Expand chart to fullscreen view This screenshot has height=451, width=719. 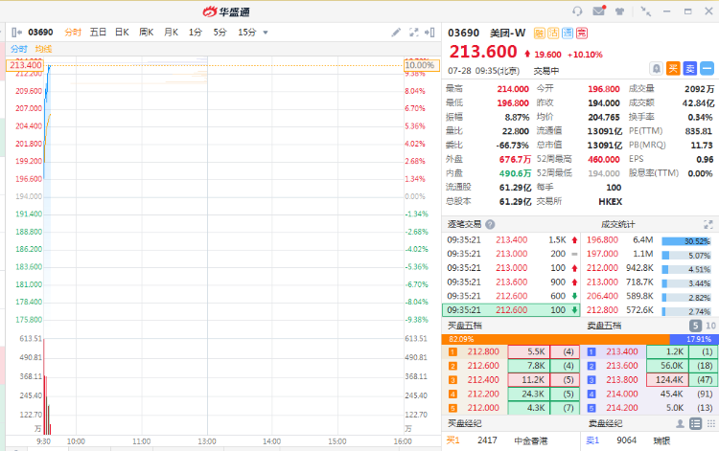pos(414,32)
